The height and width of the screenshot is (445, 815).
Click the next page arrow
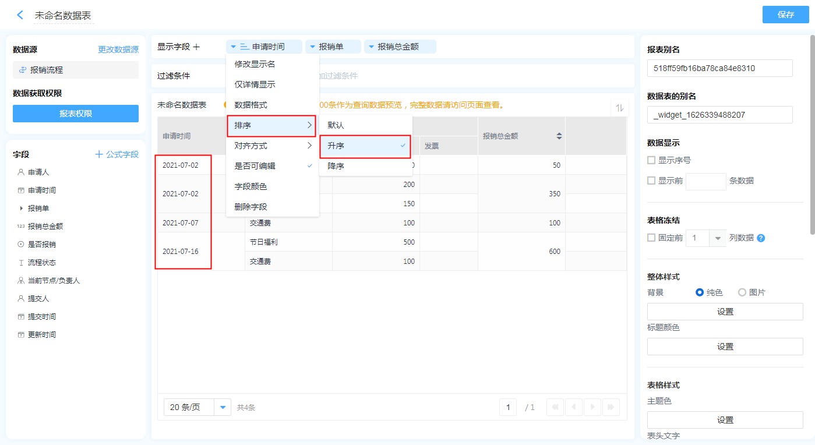click(x=592, y=407)
